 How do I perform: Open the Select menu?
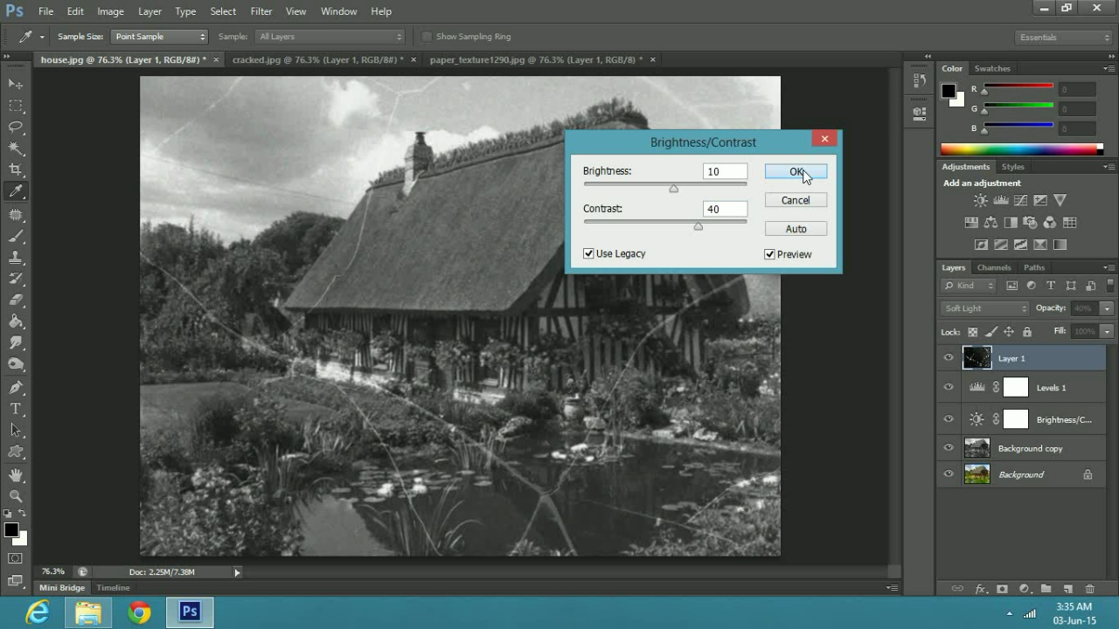(223, 11)
